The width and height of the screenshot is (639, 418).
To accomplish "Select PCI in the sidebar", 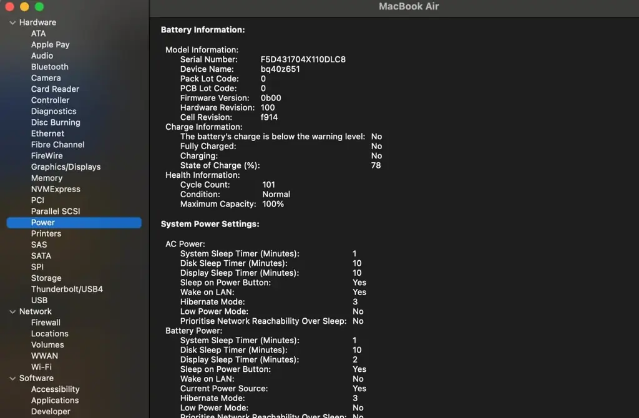I will (37, 200).
